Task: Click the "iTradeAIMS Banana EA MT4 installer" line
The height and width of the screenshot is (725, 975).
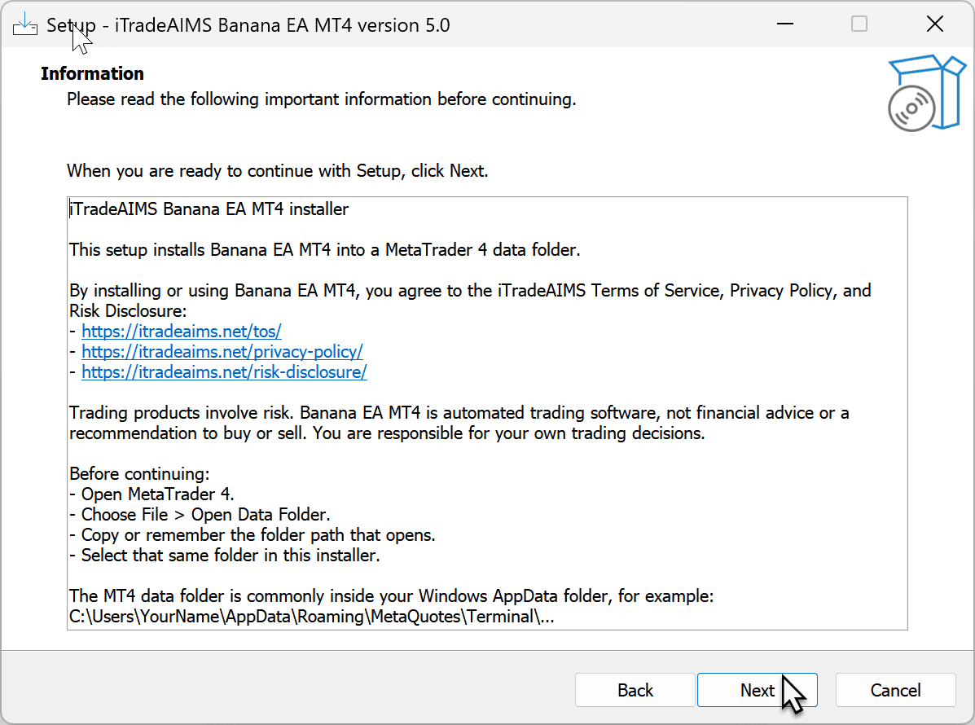Action: coord(209,209)
